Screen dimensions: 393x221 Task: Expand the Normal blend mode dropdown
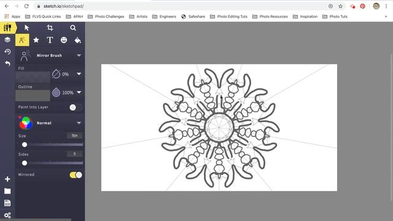pyautogui.click(x=79, y=123)
